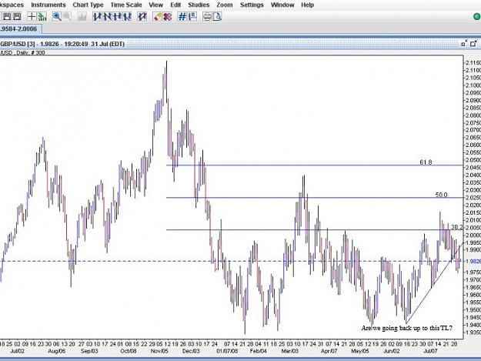Select the first trend line drawing tool
Screen dimensions: 481x361
97,17
